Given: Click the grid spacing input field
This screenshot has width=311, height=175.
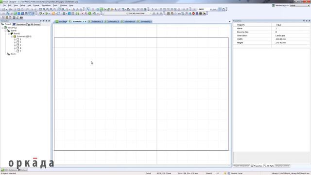Looking at the screenshot, I should tap(203, 9).
